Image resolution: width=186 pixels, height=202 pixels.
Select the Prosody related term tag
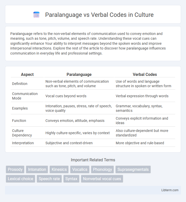[x=15, y=169]
